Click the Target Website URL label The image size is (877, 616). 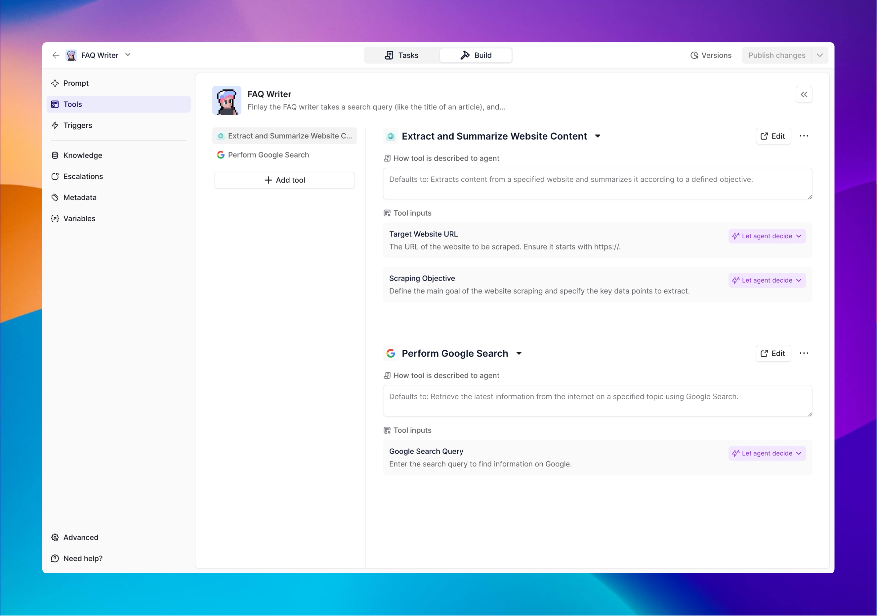(423, 234)
